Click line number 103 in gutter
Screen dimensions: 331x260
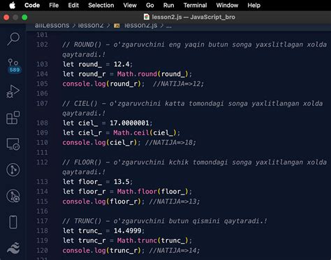(x=42, y=64)
